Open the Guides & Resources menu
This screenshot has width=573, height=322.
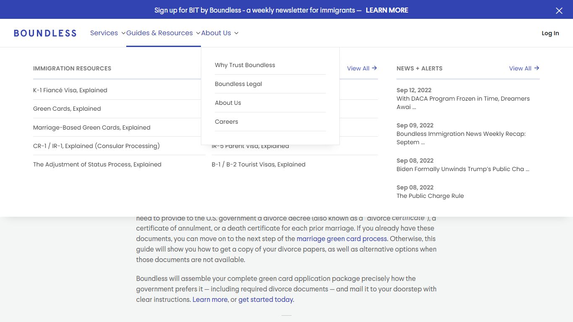159,33
